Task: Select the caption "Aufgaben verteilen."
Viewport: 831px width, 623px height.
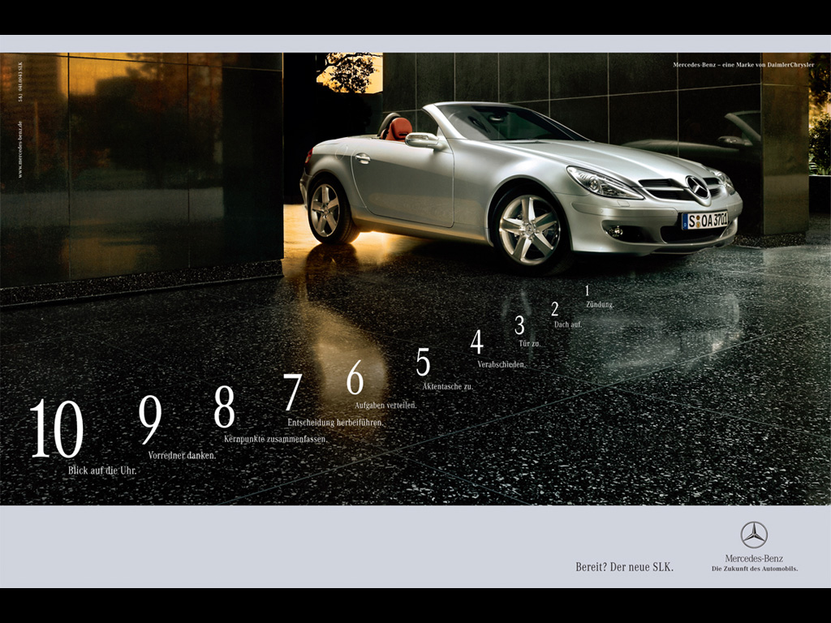Action: 385,405
